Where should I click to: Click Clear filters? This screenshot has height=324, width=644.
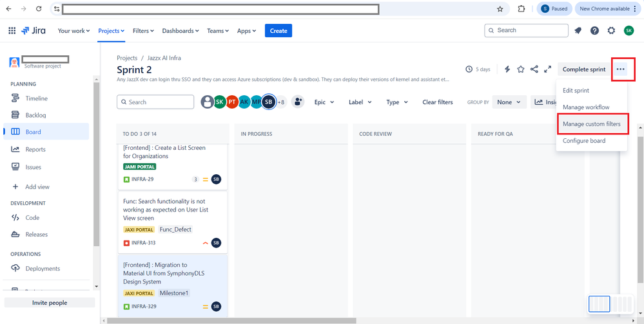click(x=438, y=102)
